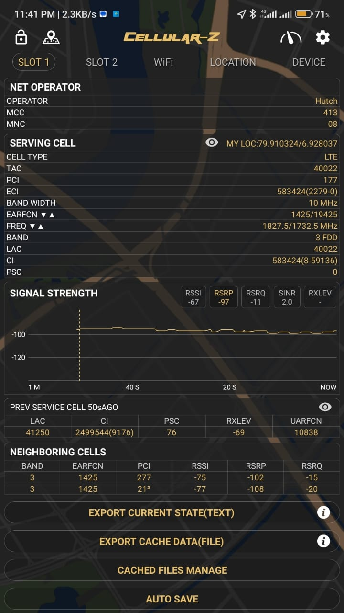Tap info icon beside Export Current State

coord(323,512)
